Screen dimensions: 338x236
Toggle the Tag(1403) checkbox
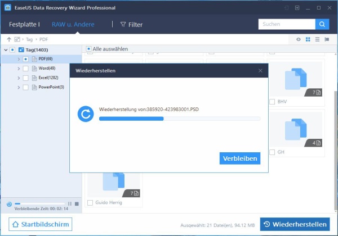pyautogui.click(x=13, y=50)
